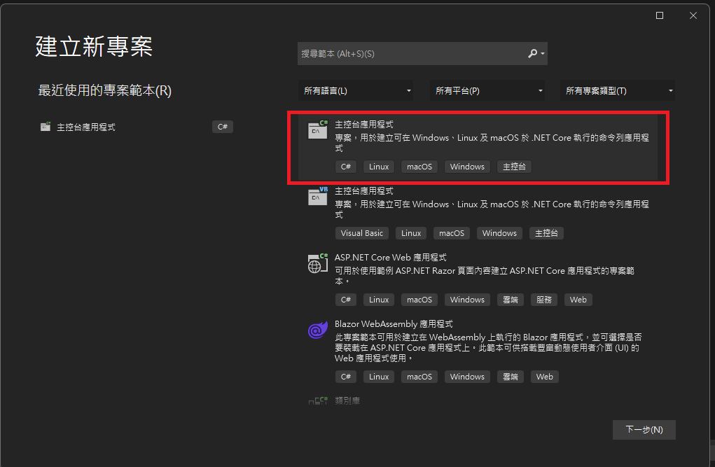Focus the 搜尋範本 search input field
Screen dimensions: 715x467
(x=412, y=53)
